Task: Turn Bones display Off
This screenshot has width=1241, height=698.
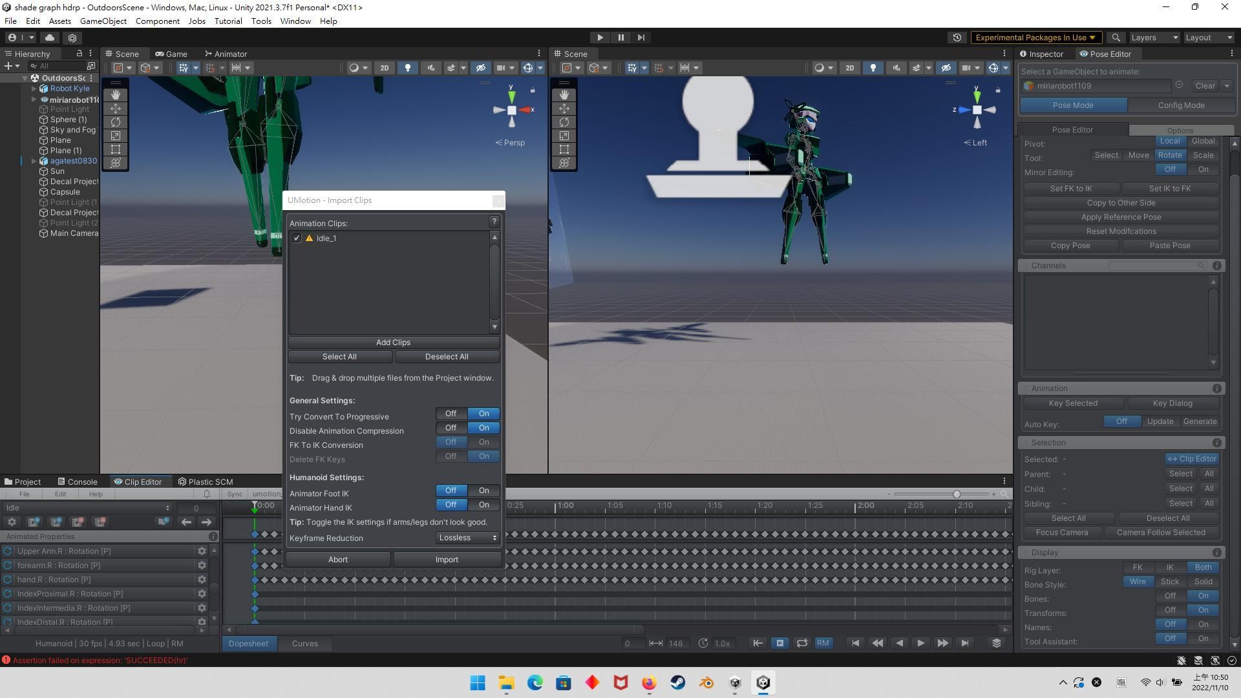Action: click(x=1170, y=596)
